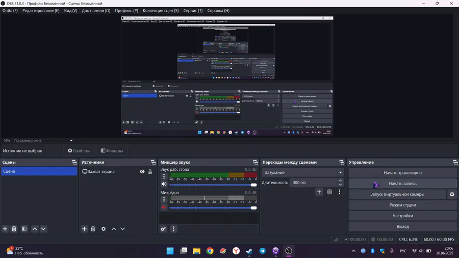Undock the Сцены panel
The height and width of the screenshot is (258, 459).
click(74, 162)
